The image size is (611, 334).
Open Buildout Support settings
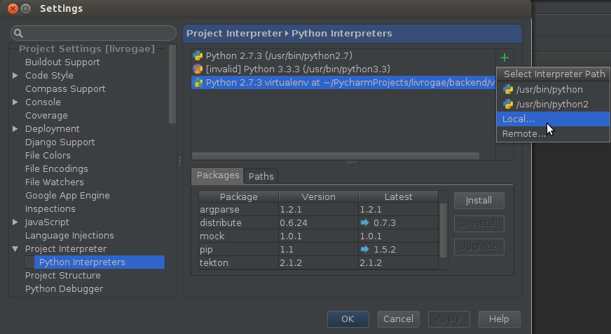pos(62,62)
